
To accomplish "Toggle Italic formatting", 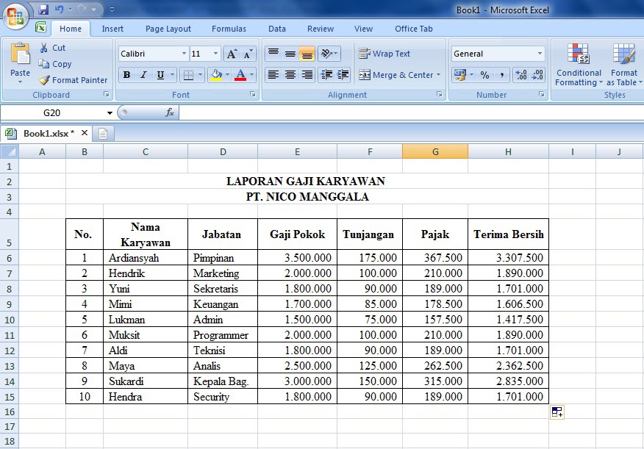I will point(143,75).
